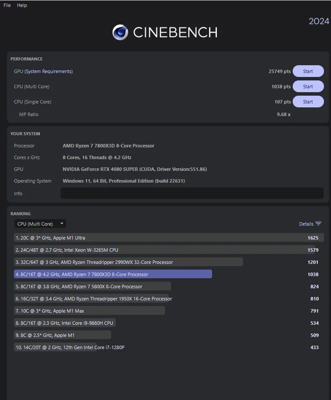The height and width of the screenshot is (400, 331).
Task: Click the Windows 11 operating system text
Action: [x=124, y=181]
